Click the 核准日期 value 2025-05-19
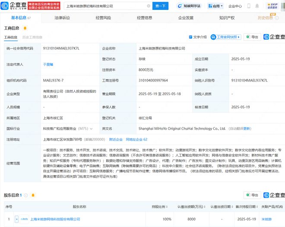The width and height of the screenshot is (285, 227). pos(241,107)
